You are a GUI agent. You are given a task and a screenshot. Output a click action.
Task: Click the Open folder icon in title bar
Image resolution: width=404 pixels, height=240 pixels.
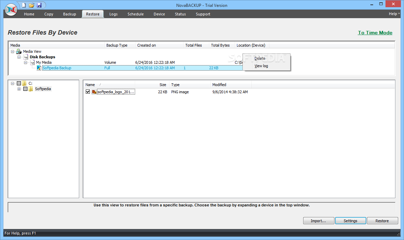click(32, 5)
